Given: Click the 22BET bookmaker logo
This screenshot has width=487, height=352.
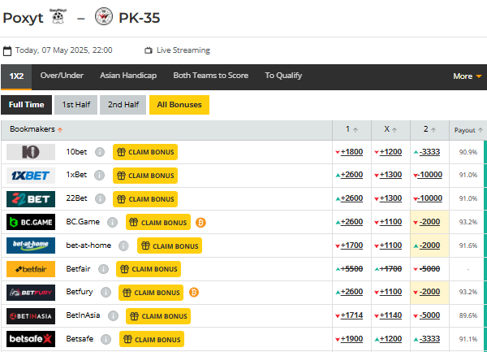Looking at the screenshot, I should pyautogui.click(x=31, y=199).
